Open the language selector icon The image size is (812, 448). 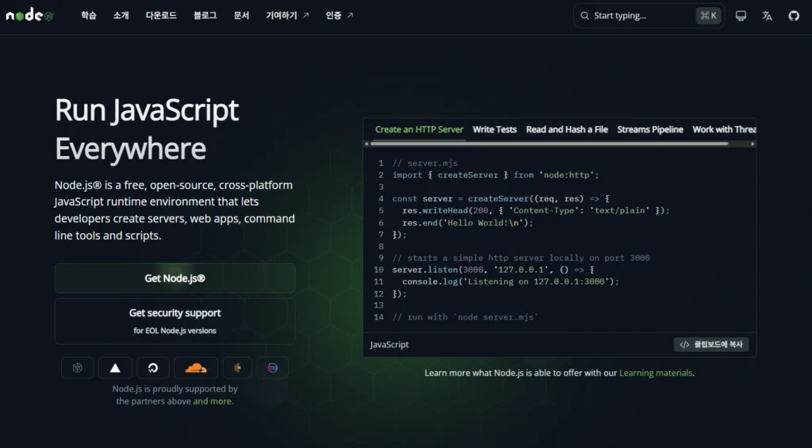click(x=767, y=16)
